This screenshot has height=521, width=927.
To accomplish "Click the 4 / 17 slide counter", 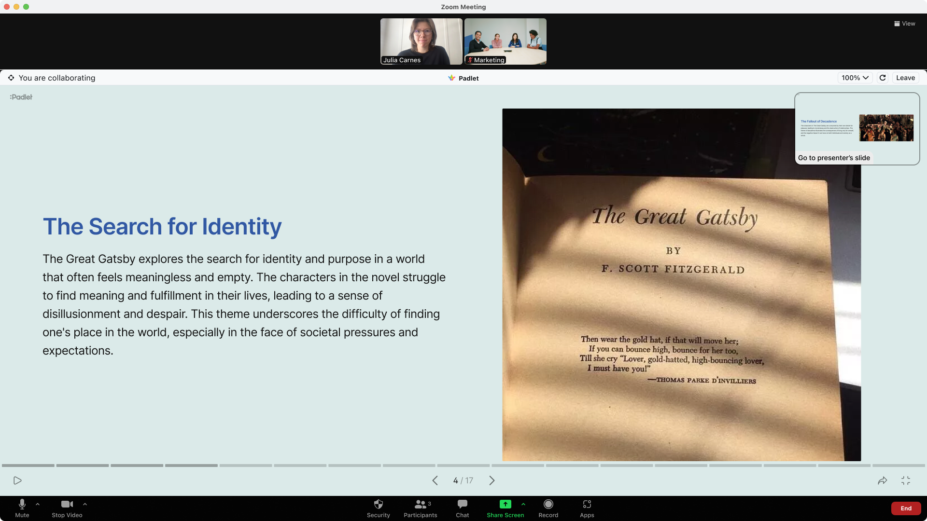I will click(x=463, y=480).
